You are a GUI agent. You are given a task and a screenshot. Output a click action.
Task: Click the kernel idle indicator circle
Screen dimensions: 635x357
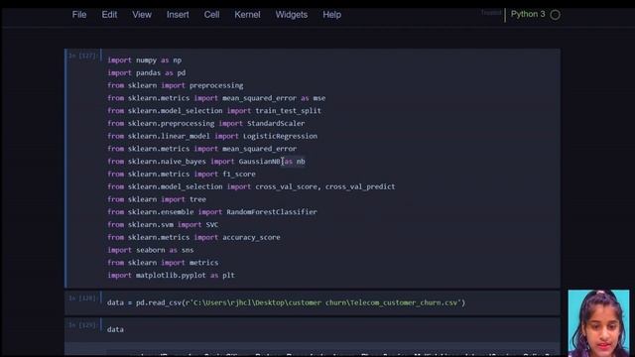click(x=556, y=15)
